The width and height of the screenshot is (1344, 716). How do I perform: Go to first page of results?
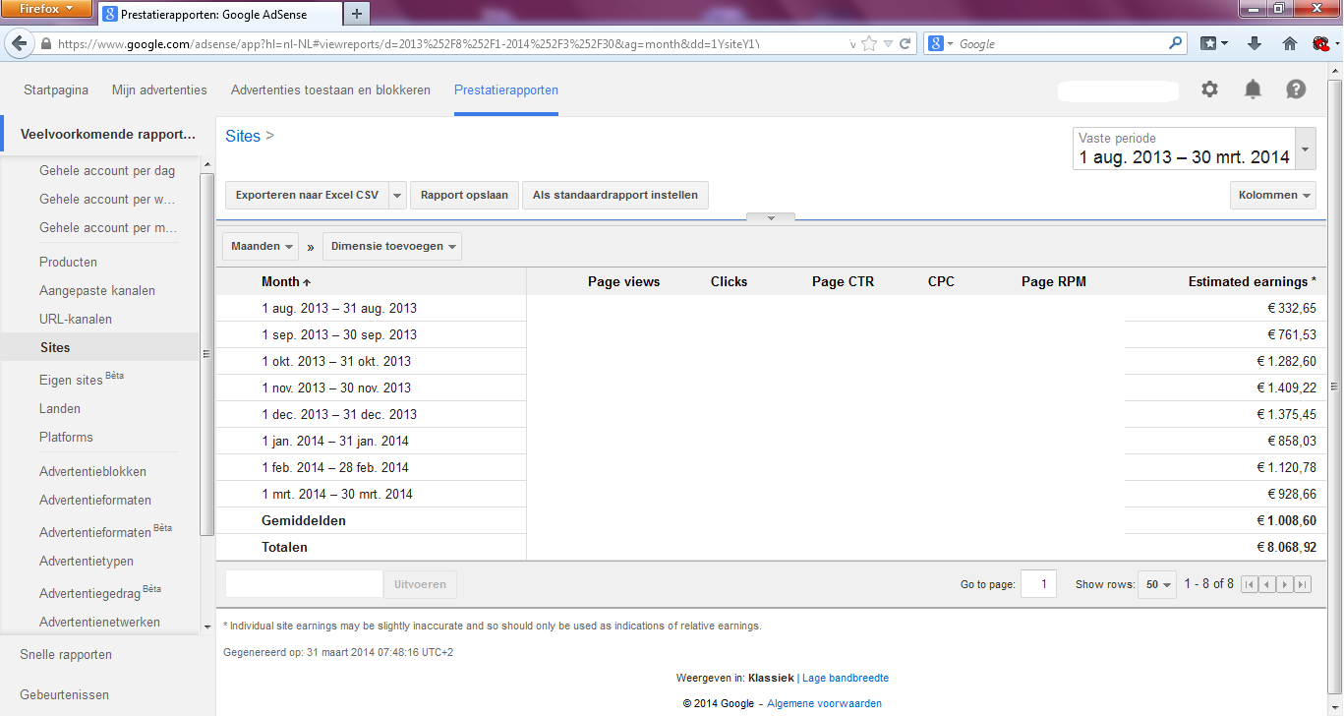[x=1250, y=584]
